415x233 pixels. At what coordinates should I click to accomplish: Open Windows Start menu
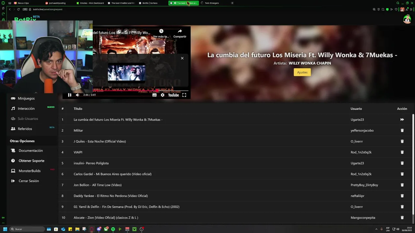pos(5,229)
